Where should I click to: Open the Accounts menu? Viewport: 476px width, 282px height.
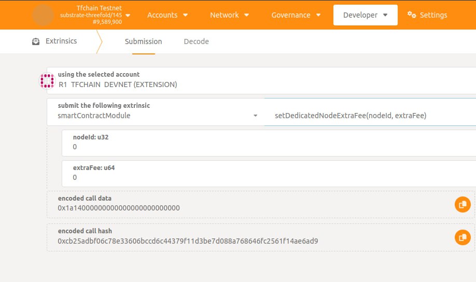tap(167, 15)
